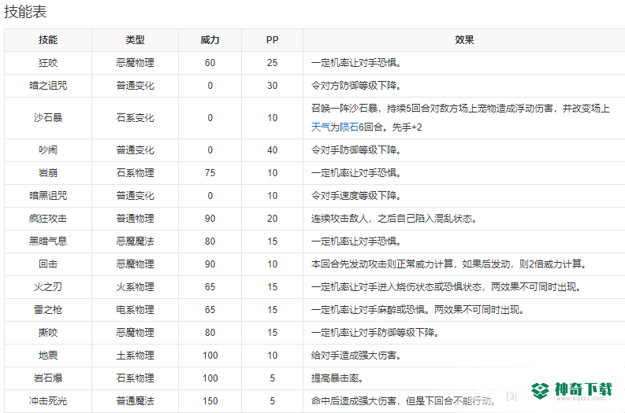
Task: Click 普通魔法 type in 冲击死光 row
Action: point(135,401)
